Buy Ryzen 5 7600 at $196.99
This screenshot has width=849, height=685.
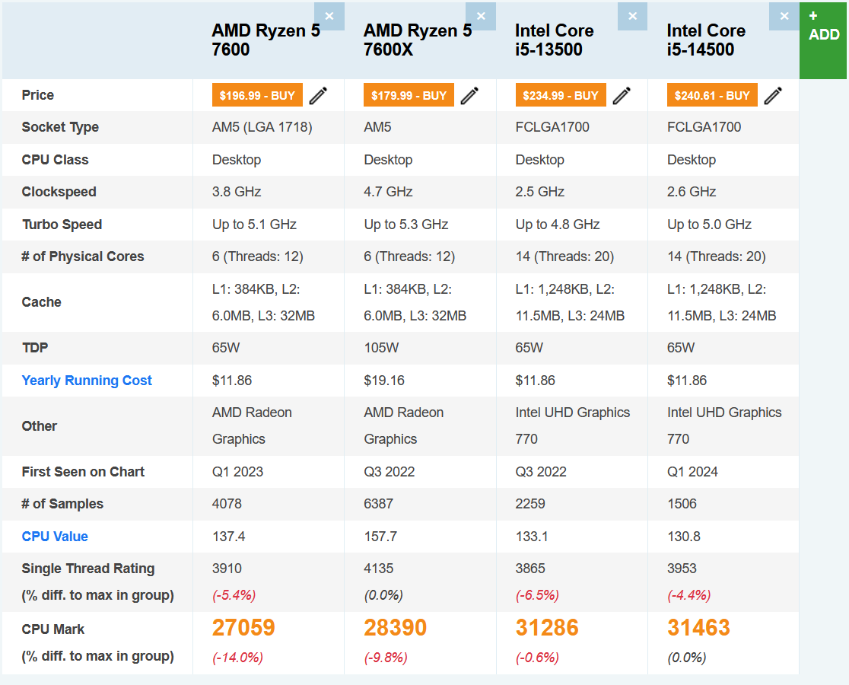(257, 95)
